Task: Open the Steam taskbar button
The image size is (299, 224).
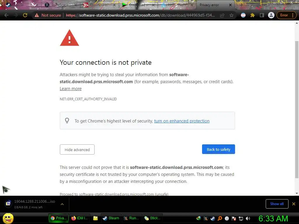Action: coord(111,218)
